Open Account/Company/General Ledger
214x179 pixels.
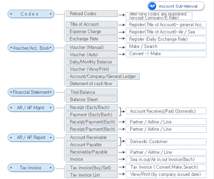pyautogui.click(x=102, y=76)
